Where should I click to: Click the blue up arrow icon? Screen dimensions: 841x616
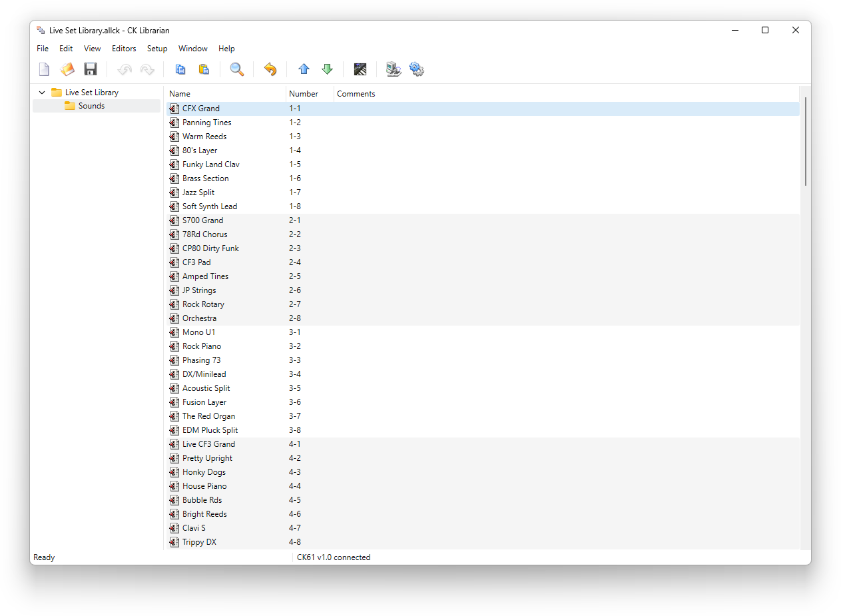click(304, 69)
